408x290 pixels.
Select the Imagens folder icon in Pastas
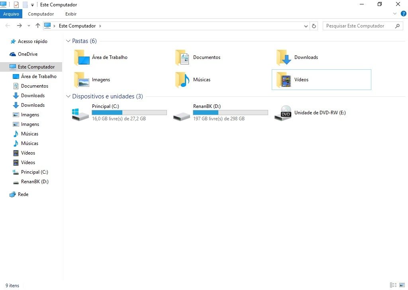(82, 80)
